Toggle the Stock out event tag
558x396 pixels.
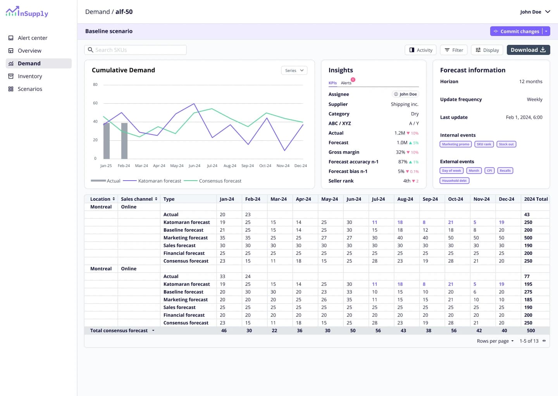506,144
